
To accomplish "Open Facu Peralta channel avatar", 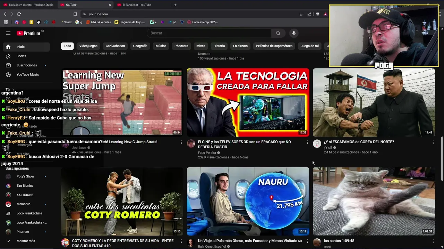I will pyautogui.click(x=191, y=144).
